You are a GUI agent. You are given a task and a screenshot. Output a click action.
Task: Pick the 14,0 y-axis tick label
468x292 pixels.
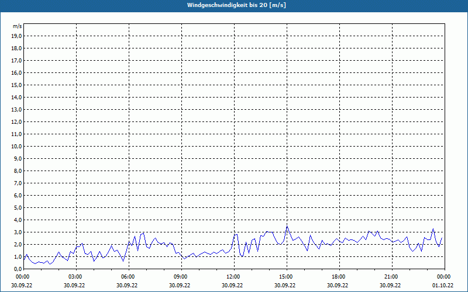click(18, 97)
